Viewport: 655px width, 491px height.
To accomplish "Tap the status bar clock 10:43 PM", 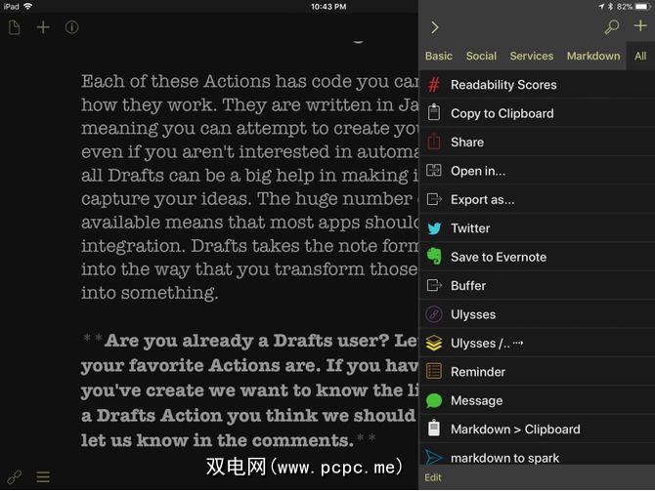I will click(x=328, y=6).
